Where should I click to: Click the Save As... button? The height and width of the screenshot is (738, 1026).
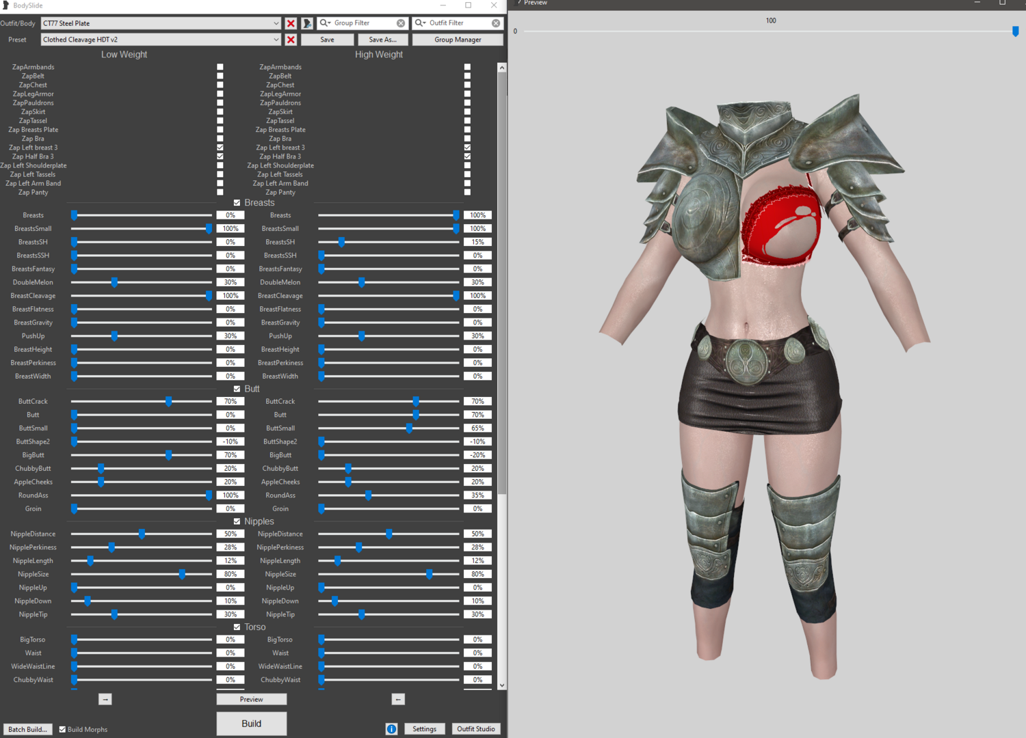(382, 40)
